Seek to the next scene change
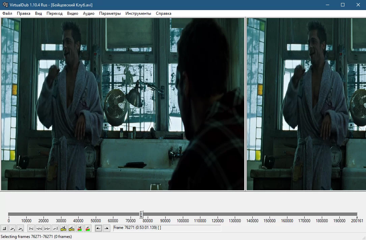 tap(88, 229)
